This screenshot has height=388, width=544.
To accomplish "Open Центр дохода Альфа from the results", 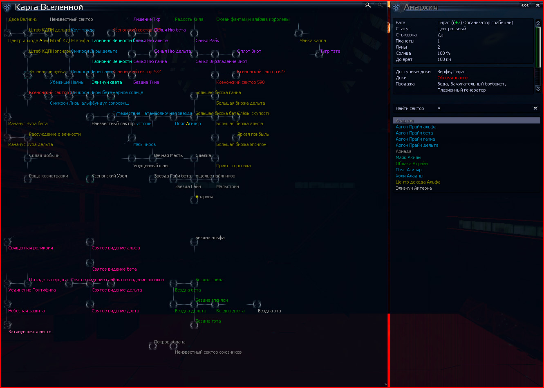I will click(x=418, y=182).
